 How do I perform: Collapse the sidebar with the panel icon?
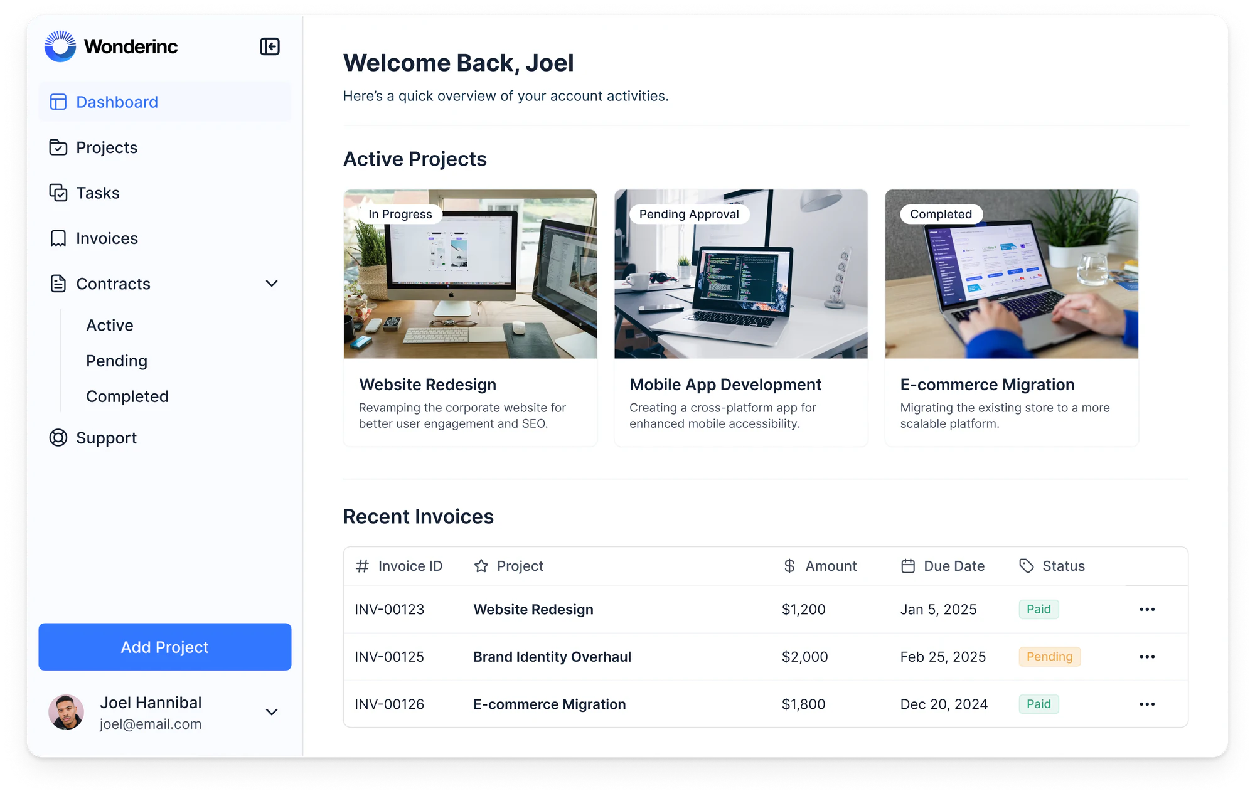270,46
